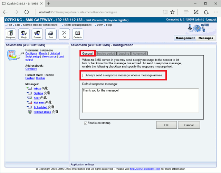This screenshot has width=221, height=173.
Task: Refresh the browser page
Action: (x=27, y=12)
